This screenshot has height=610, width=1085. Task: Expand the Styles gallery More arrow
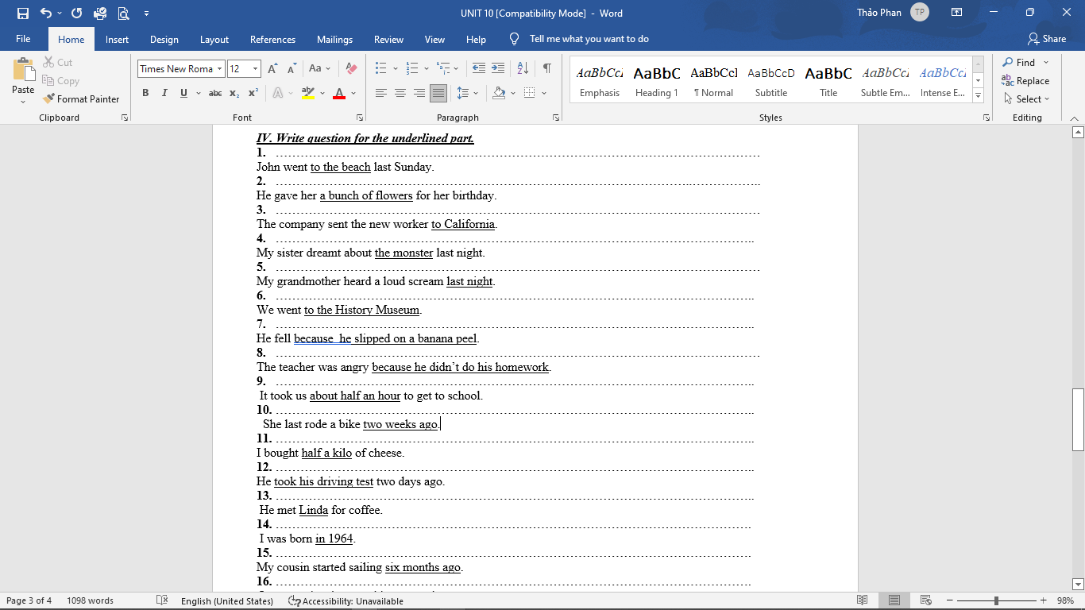pyautogui.click(x=979, y=95)
